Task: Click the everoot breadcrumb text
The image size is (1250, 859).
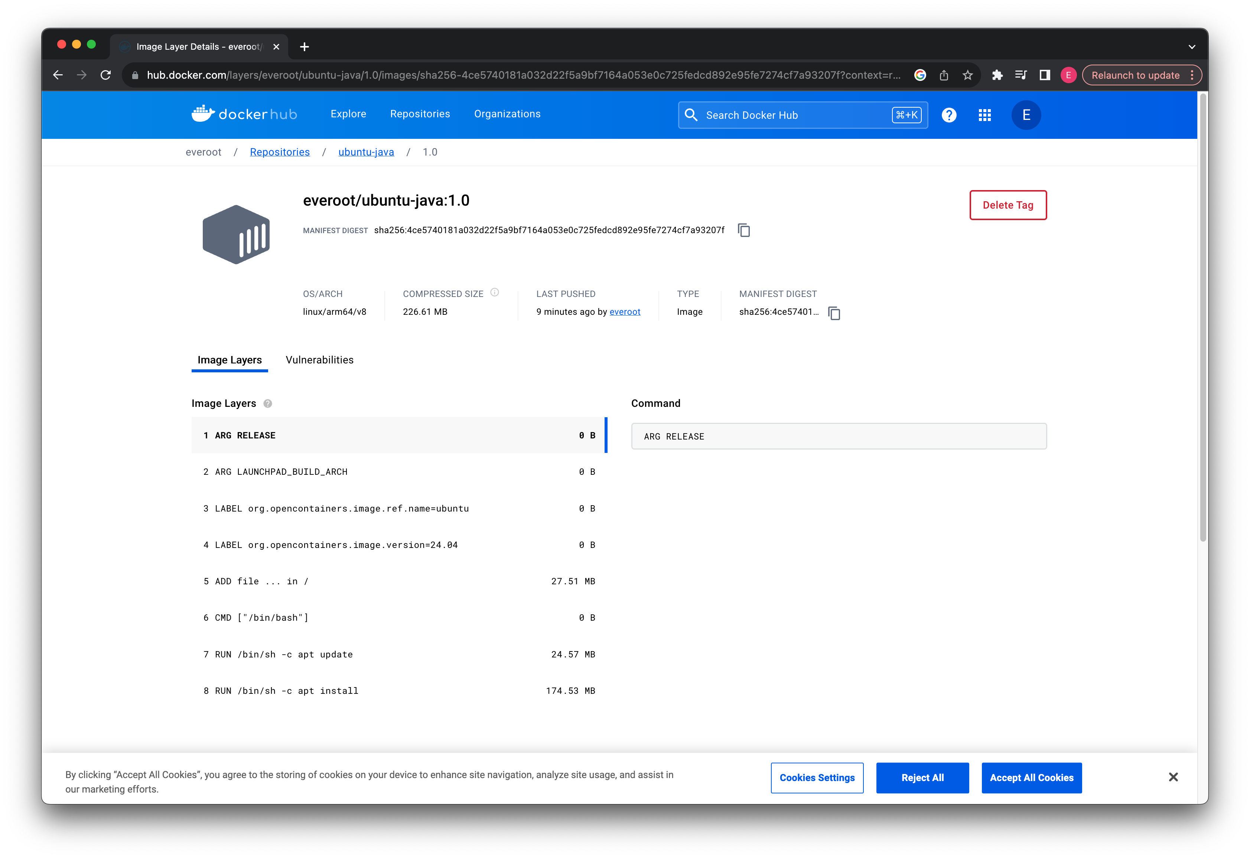Action: coord(203,152)
